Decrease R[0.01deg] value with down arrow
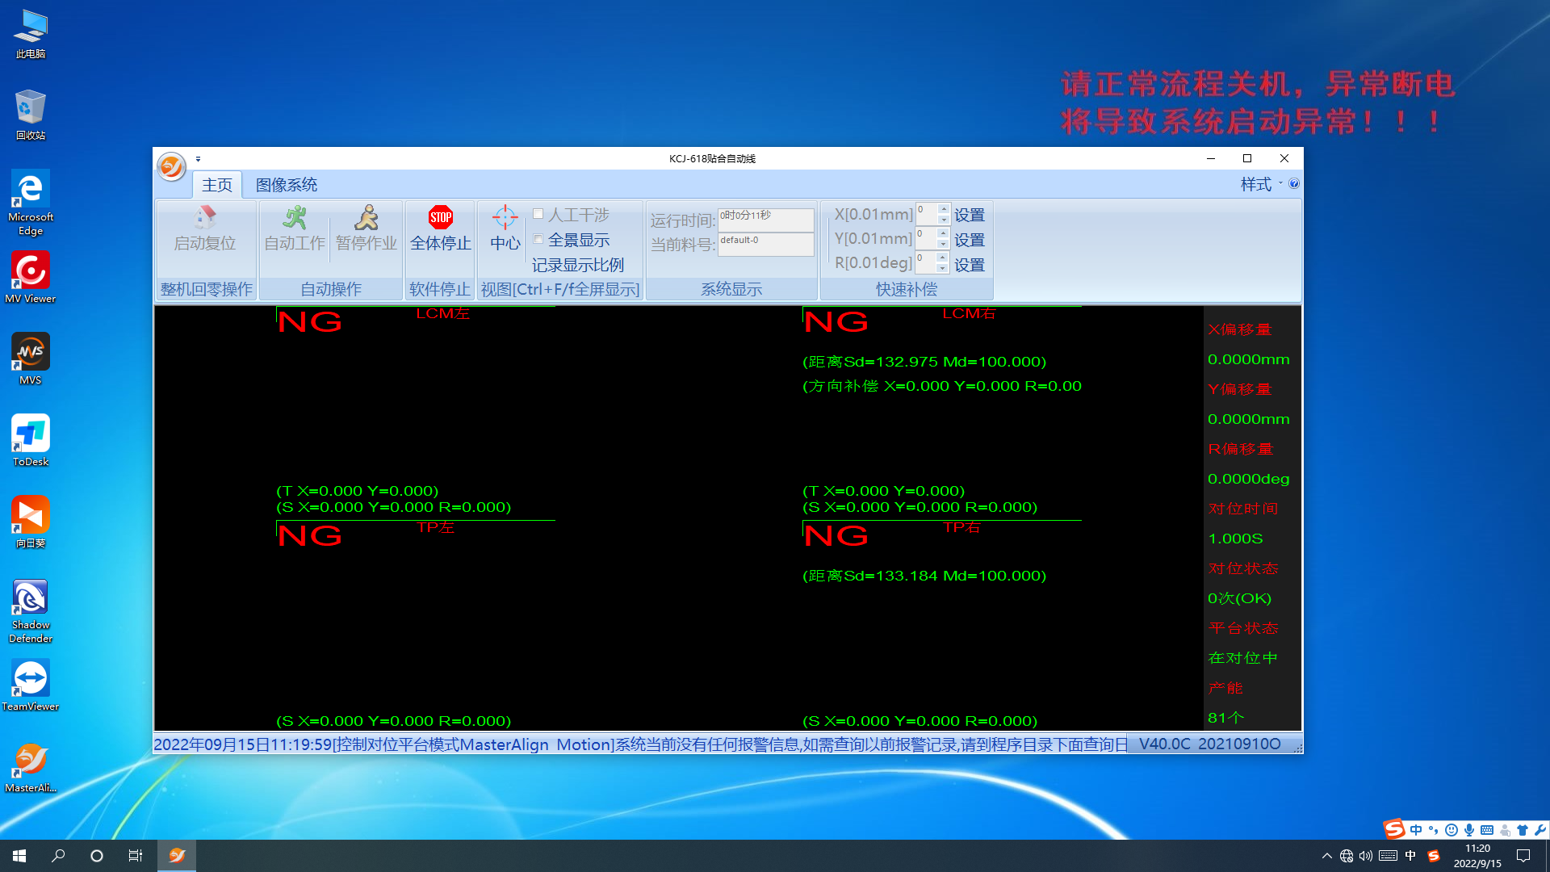 point(943,268)
